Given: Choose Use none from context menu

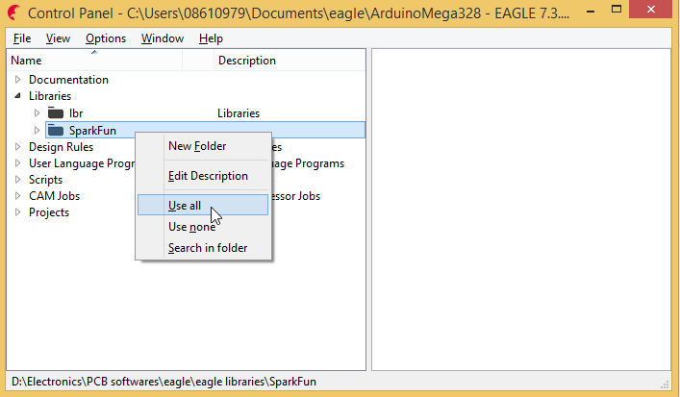Looking at the screenshot, I should pos(191,227).
